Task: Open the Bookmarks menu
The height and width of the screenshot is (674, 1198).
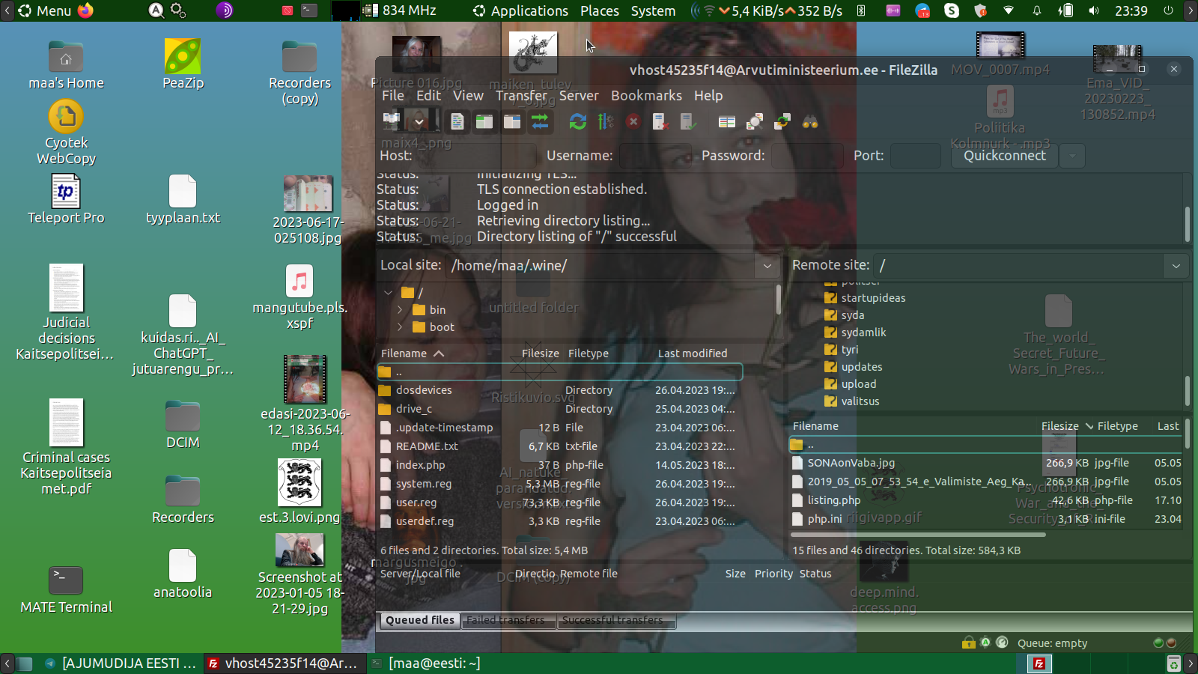Action: click(x=646, y=96)
